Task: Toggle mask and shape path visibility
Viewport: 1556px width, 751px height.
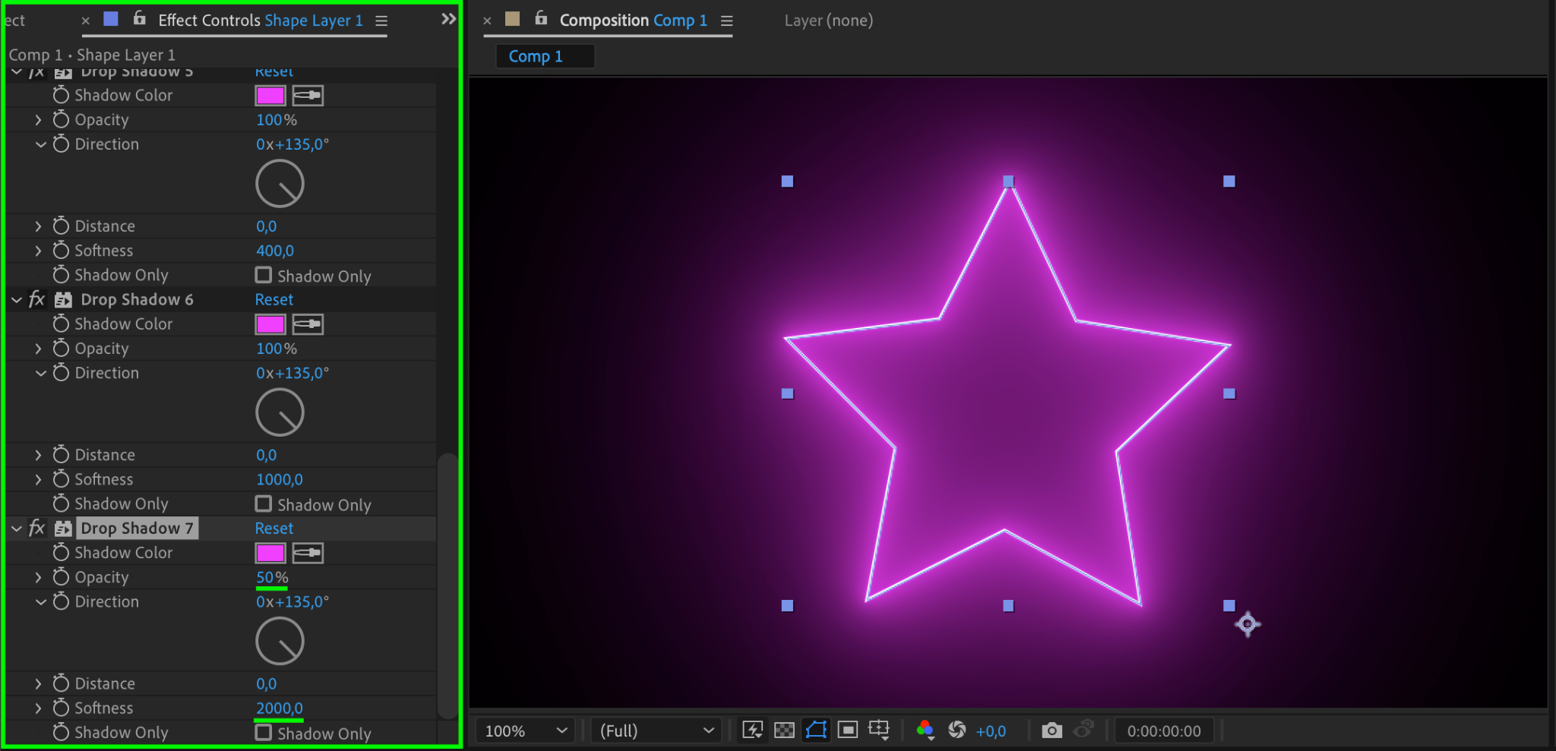Action: (x=816, y=730)
